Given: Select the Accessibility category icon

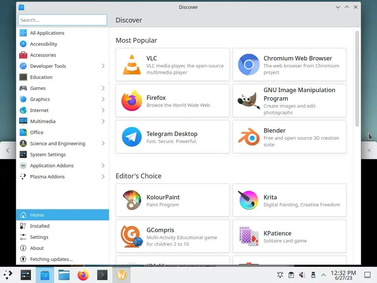Looking at the screenshot, I should pyautogui.click(x=23, y=44).
